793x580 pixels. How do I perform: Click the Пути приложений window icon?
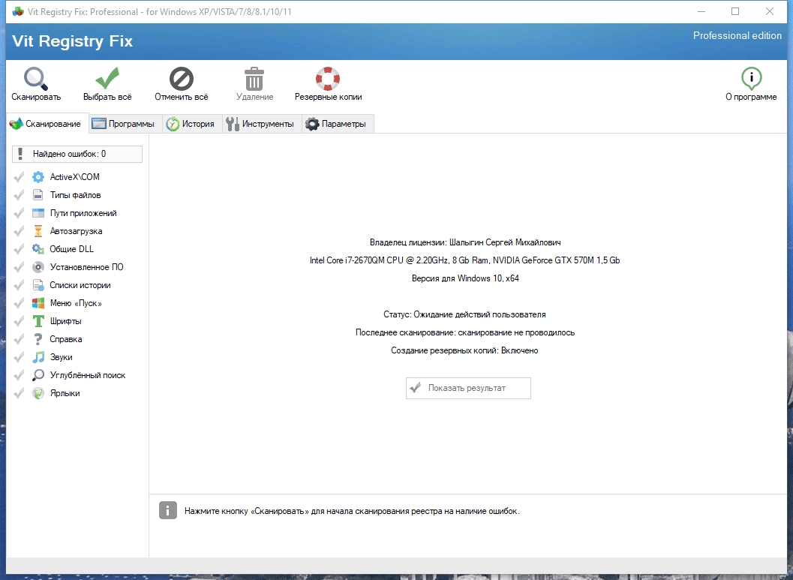coord(38,213)
